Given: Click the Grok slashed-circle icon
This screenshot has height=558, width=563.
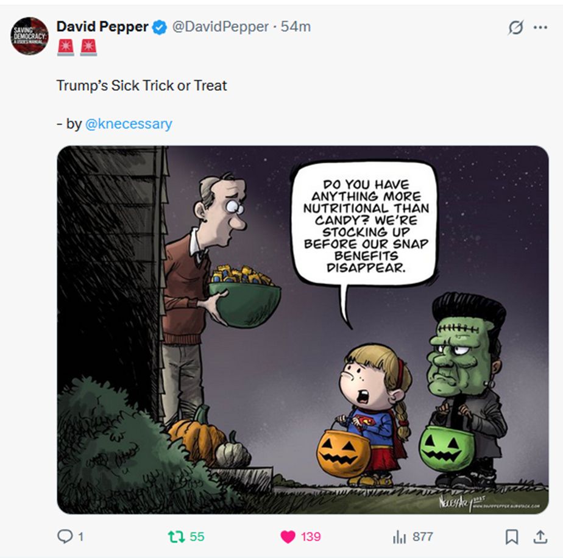Looking at the screenshot, I should point(515,27).
